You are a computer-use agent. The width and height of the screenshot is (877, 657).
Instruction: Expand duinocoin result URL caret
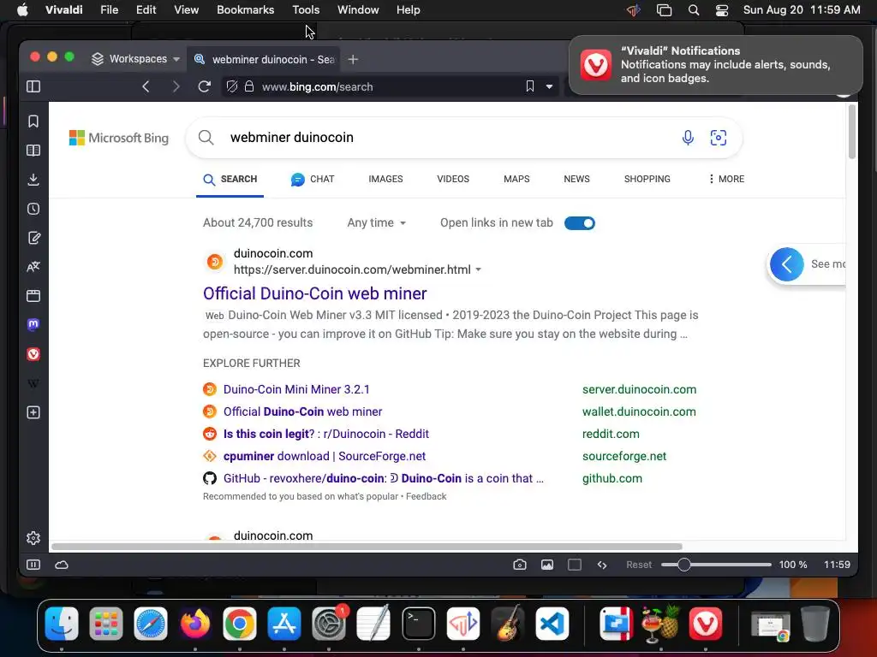pos(478,269)
